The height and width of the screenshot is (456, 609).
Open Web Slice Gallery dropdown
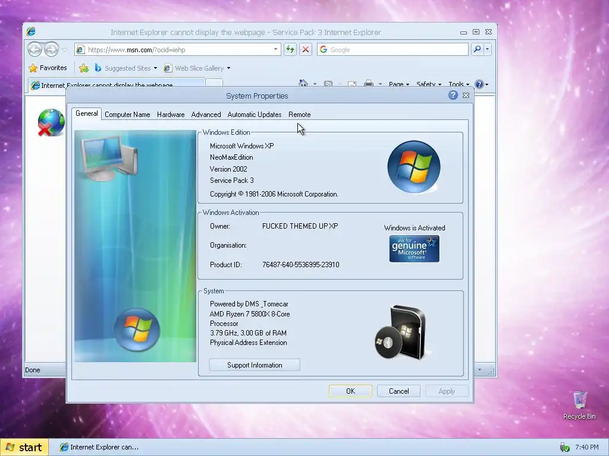(197, 68)
